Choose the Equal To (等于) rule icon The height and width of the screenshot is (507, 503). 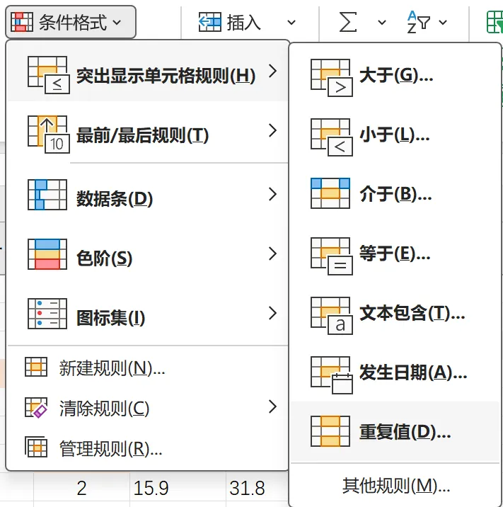330,253
